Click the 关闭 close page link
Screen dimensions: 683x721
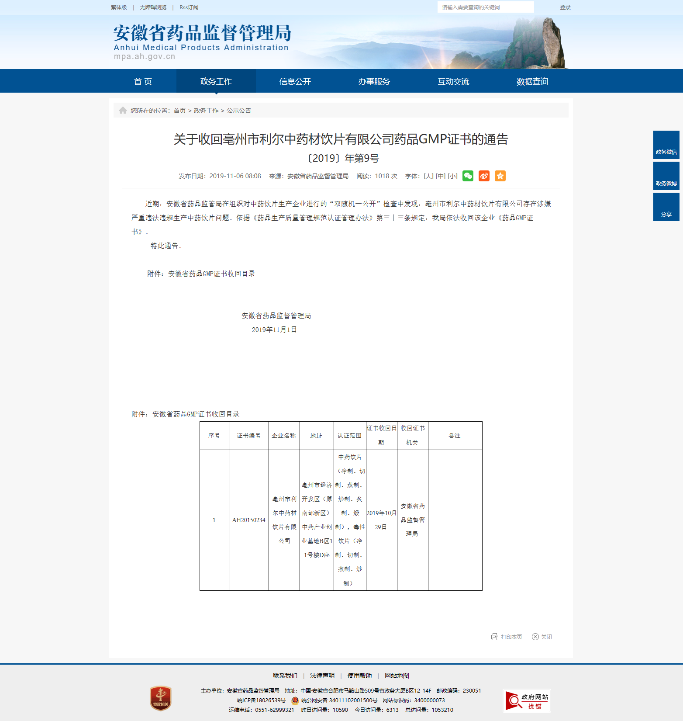(542, 637)
